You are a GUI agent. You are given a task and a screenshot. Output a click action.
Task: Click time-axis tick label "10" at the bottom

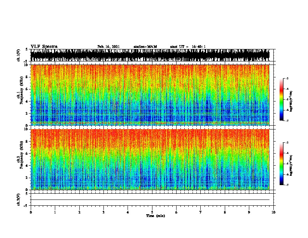[273, 212]
